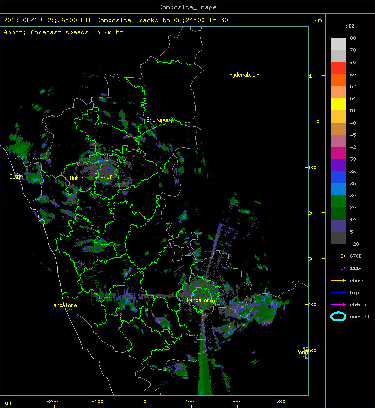Select the Hyderabad city label

click(244, 75)
